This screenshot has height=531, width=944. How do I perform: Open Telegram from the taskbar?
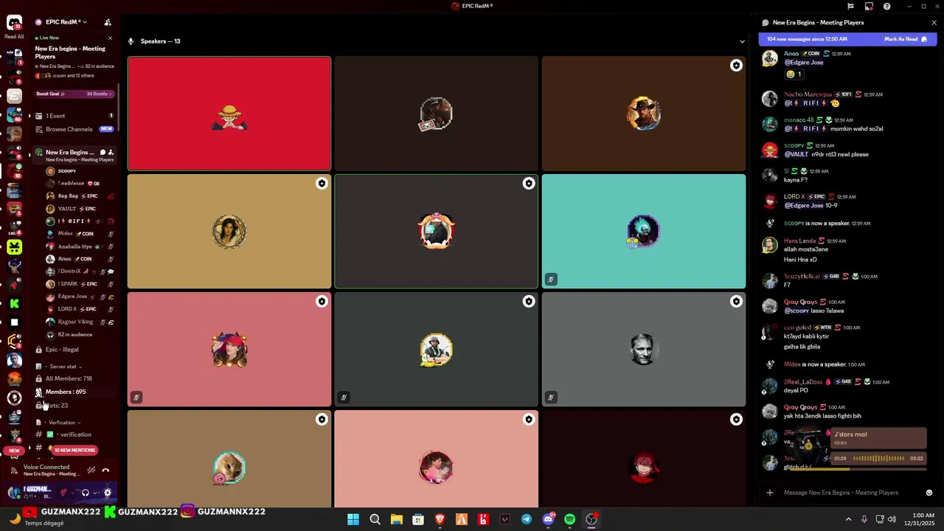526,519
